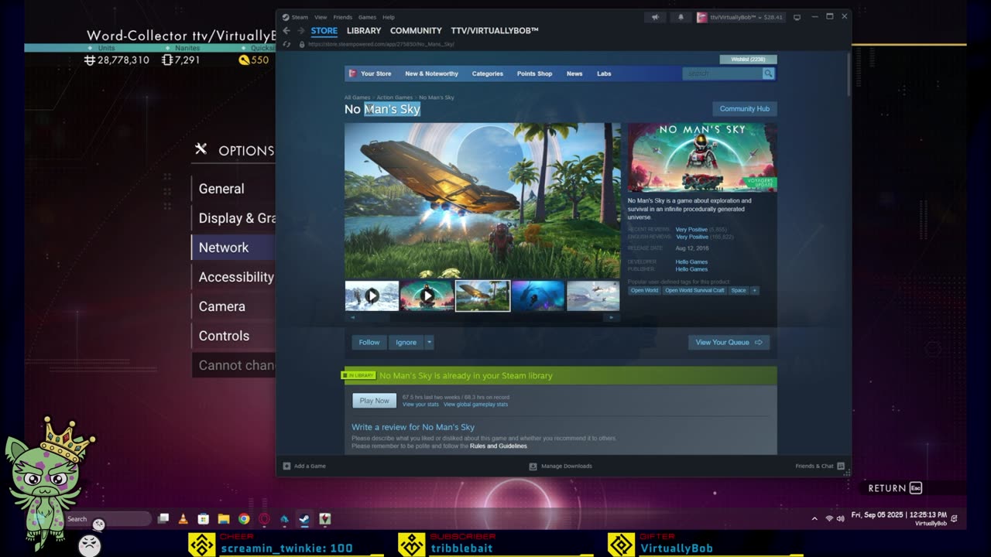Open VLC from the taskbar
The height and width of the screenshot is (557, 991).
point(183,519)
